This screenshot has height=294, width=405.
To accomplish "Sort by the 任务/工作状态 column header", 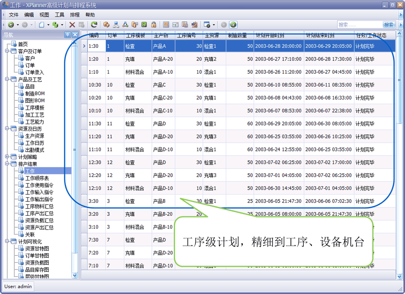I will click(x=375, y=35).
